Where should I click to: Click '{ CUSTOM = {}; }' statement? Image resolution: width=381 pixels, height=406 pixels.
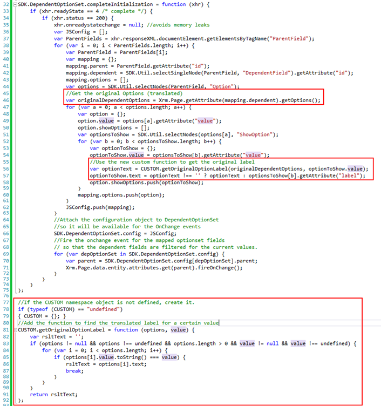point(42,316)
